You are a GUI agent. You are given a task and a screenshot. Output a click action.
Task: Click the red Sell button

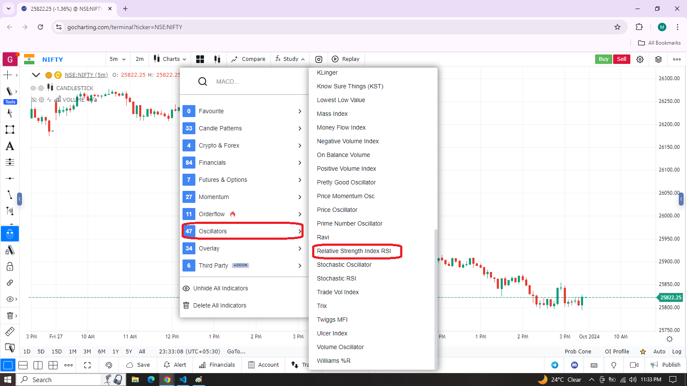coord(621,59)
